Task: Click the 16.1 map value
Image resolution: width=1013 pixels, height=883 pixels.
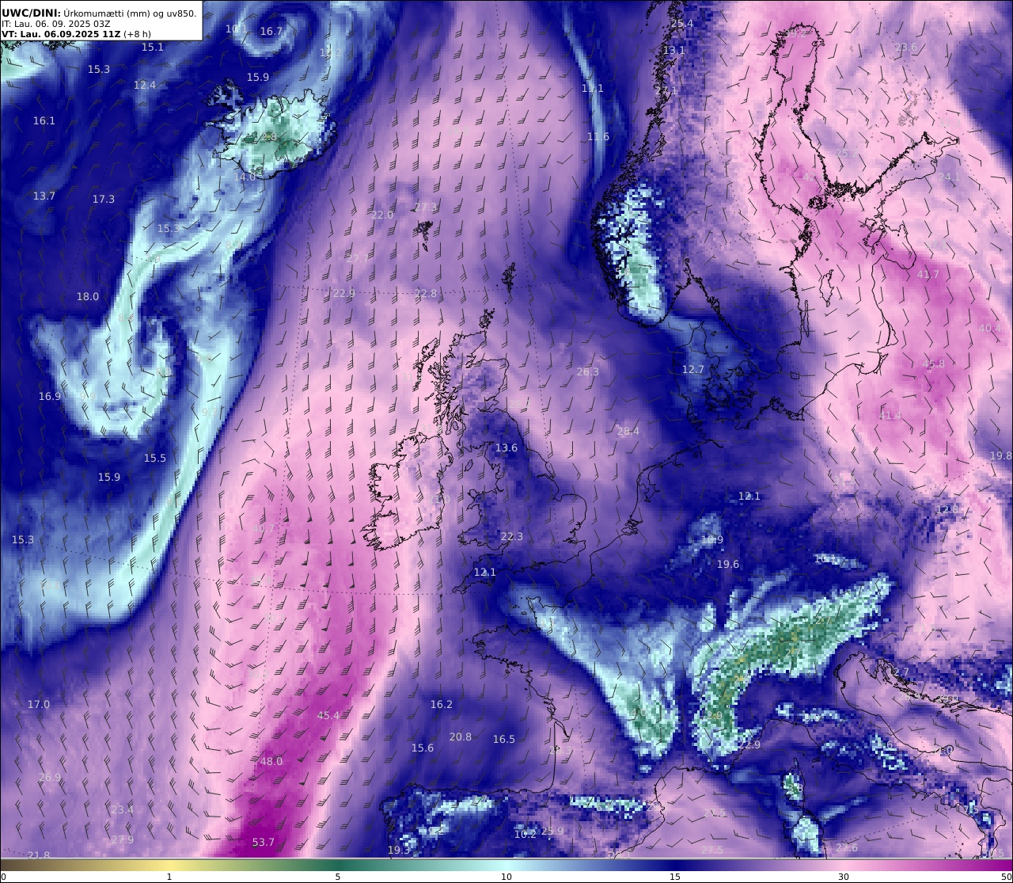Action: [x=44, y=120]
